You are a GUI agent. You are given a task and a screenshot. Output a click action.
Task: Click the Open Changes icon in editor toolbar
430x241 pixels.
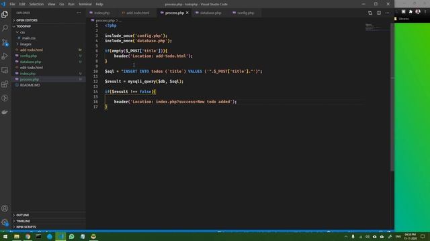click(370, 13)
